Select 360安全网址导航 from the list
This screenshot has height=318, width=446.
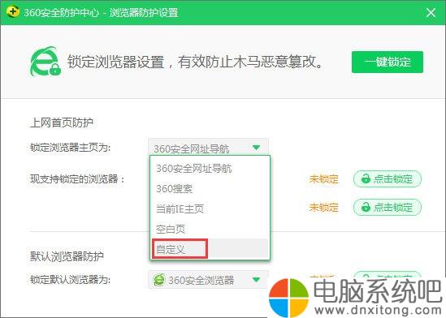click(x=210, y=169)
